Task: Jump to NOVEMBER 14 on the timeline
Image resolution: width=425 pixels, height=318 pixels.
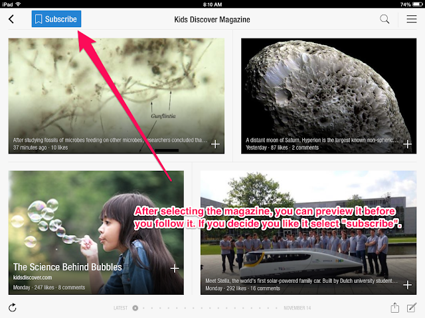Action: tap(297, 308)
